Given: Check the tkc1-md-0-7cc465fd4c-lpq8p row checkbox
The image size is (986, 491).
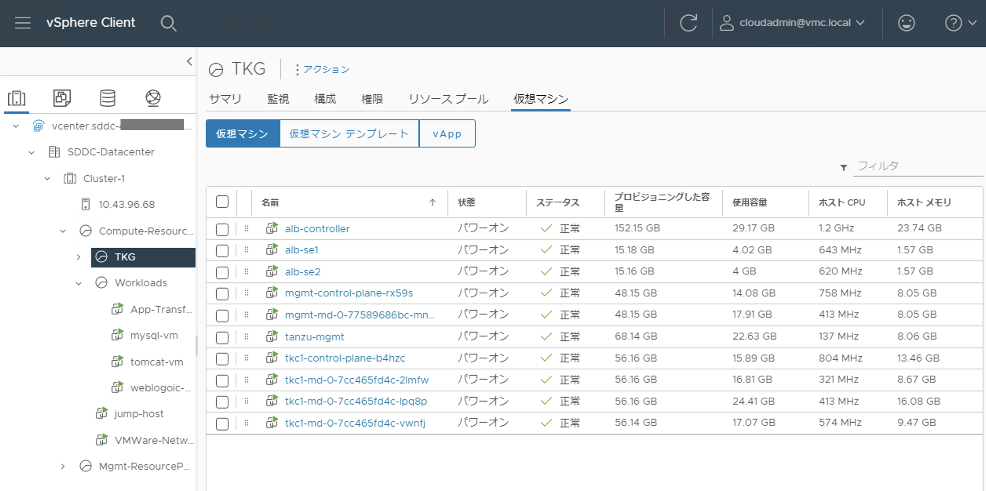Looking at the screenshot, I should point(222,402).
